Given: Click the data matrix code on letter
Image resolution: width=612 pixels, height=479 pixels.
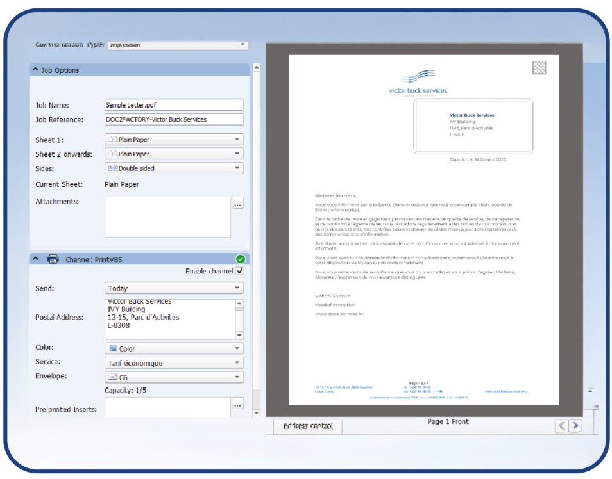Looking at the screenshot, I should pos(540,67).
